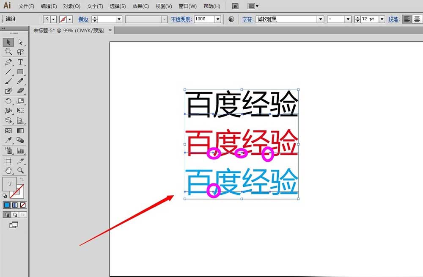Select the Slice tool
Image resolution: width=423 pixels, height=277 pixels.
[20, 161]
